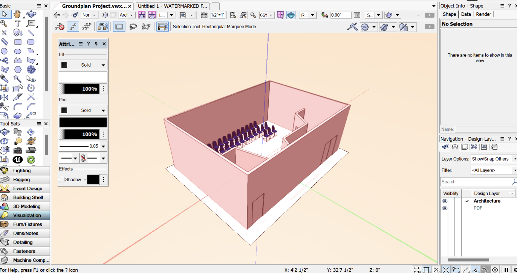Image resolution: width=517 pixels, height=273 pixels.
Task: Hide the Architecture layer with its eye icon
Action: click(x=444, y=201)
